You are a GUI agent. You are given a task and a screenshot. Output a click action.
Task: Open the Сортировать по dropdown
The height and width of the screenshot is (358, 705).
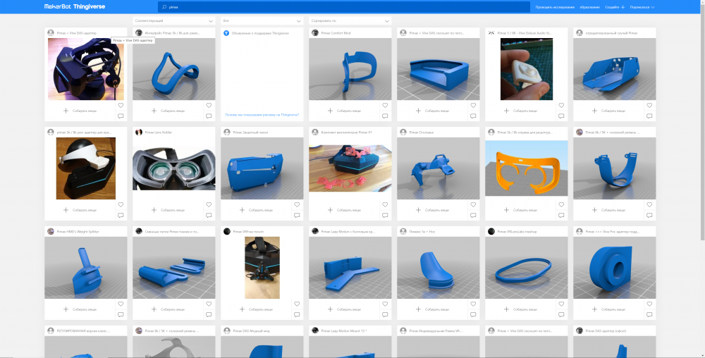[350, 20]
